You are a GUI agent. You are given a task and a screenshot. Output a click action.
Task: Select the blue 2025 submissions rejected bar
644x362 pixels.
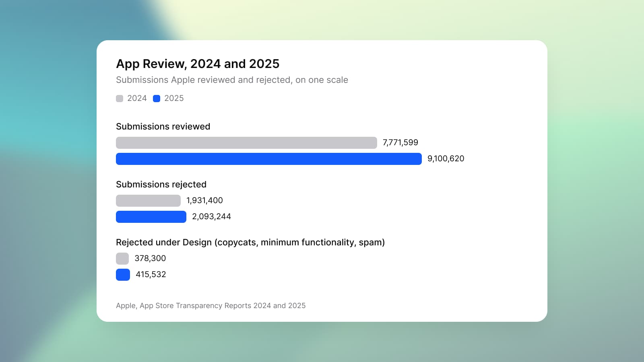click(151, 217)
